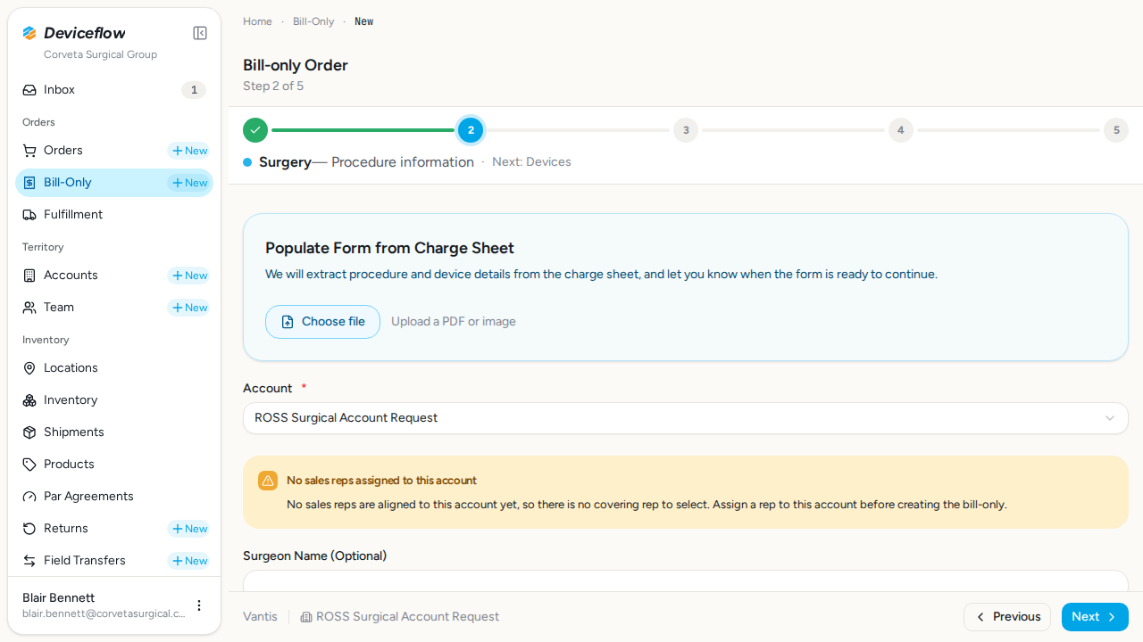Image resolution: width=1143 pixels, height=642 pixels.
Task: Click the Shipments package icon
Action: coord(29,432)
